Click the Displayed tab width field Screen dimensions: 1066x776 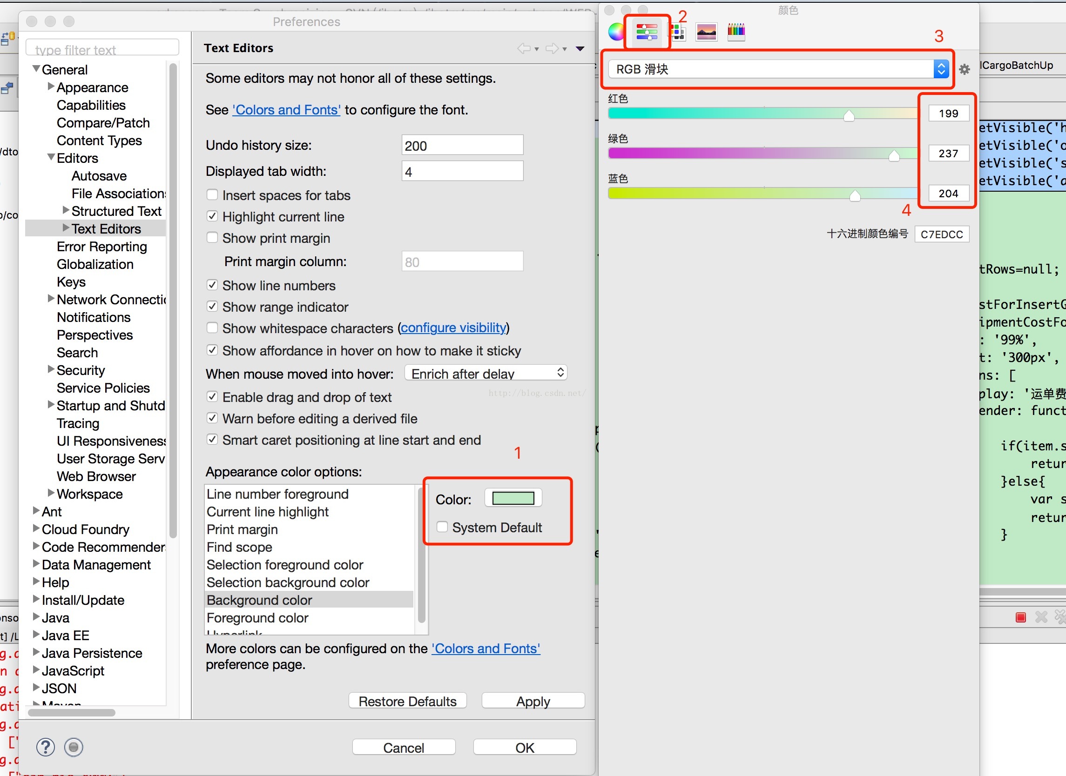[x=462, y=171]
